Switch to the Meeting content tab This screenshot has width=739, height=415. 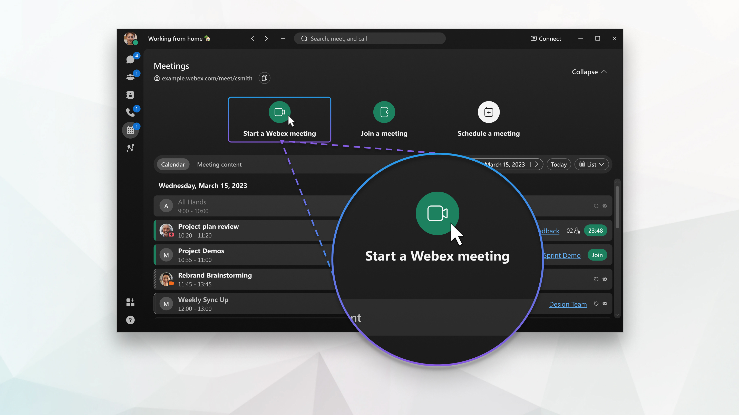click(219, 164)
